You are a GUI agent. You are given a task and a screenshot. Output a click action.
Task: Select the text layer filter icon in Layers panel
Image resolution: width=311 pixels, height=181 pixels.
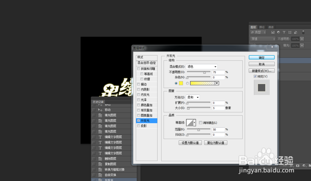[284, 32]
